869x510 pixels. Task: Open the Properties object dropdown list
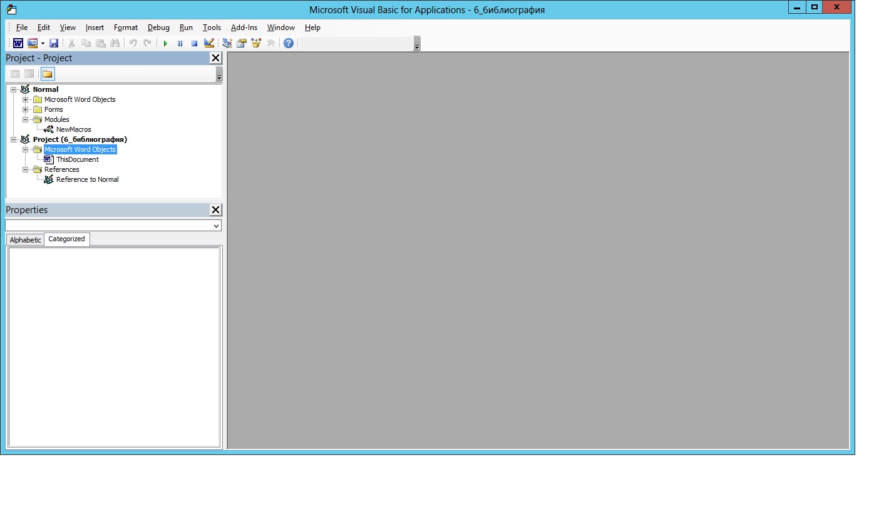216,226
